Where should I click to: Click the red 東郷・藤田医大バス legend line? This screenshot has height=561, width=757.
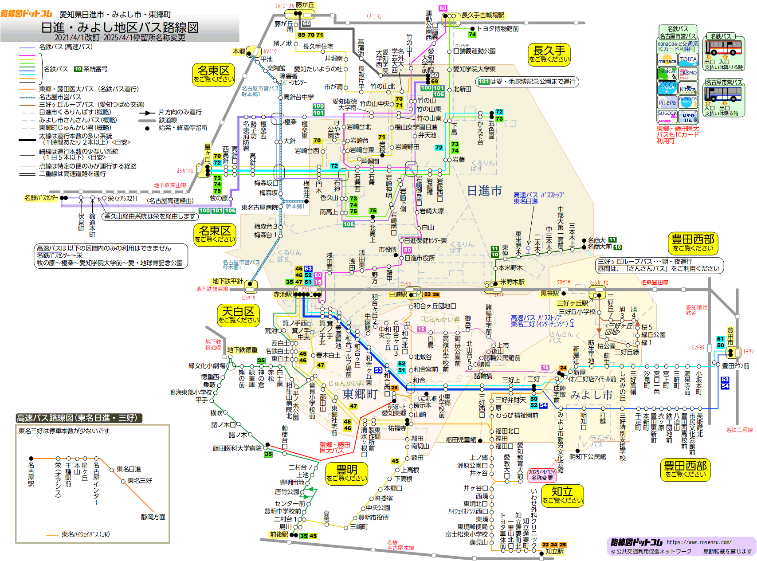[27, 89]
